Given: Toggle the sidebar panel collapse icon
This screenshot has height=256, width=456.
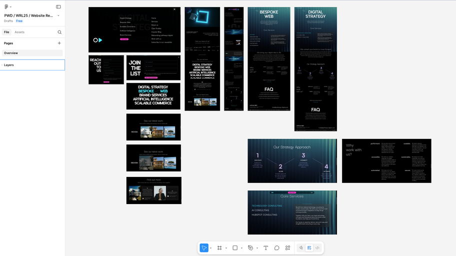Looking at the screenshot, I should (58, 7).
